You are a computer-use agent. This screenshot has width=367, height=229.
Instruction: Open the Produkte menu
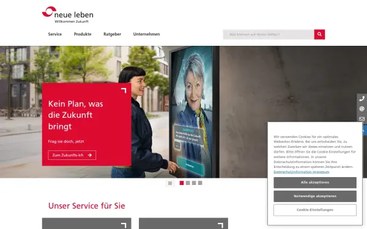click(83, 34)
